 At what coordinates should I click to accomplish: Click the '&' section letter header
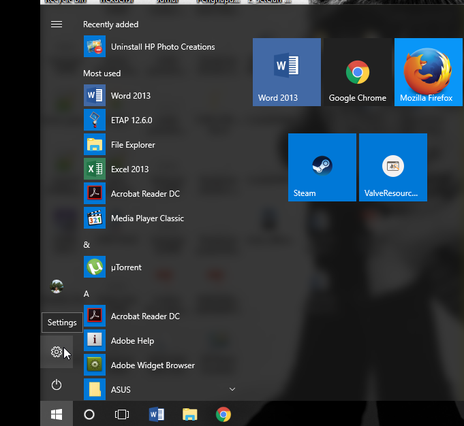point(87,244)
